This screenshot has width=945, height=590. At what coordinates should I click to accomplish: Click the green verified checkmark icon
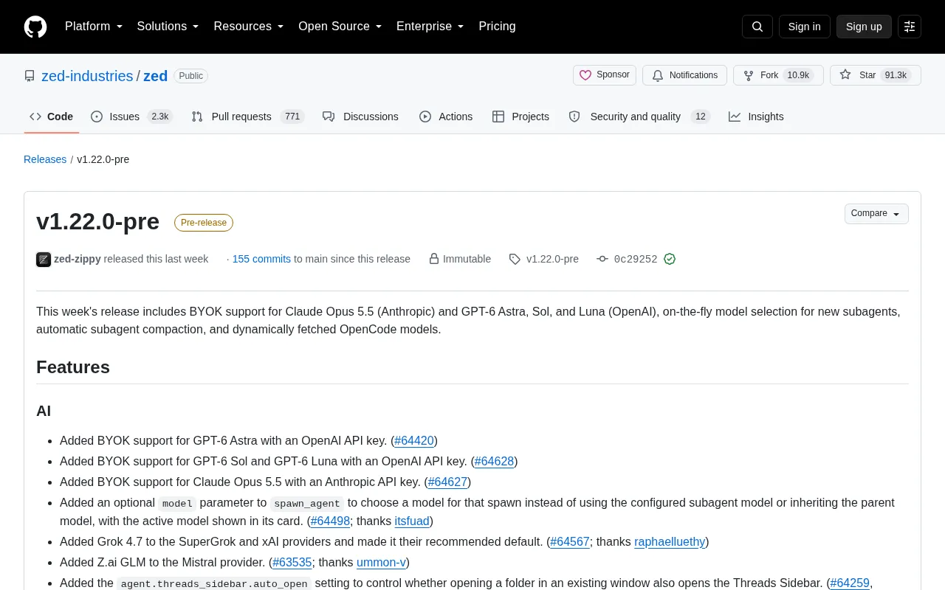click(670, 259)
